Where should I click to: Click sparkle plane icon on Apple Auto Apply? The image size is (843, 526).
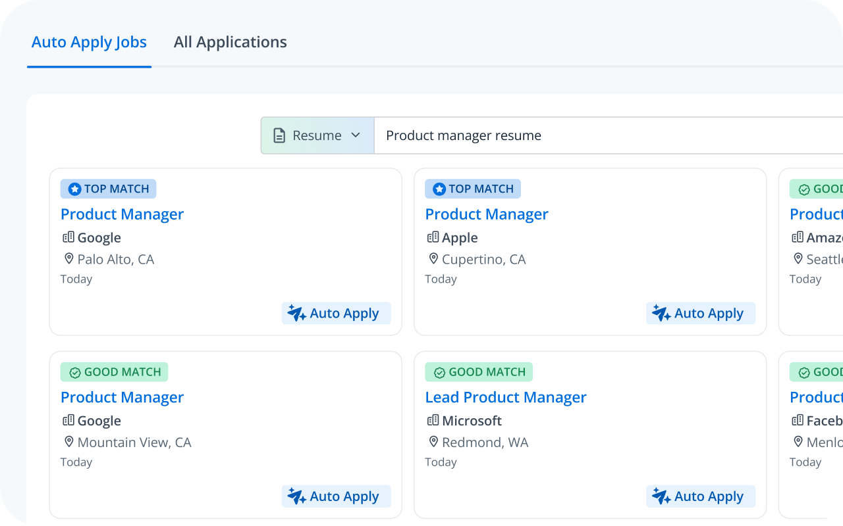pos(661,313)
